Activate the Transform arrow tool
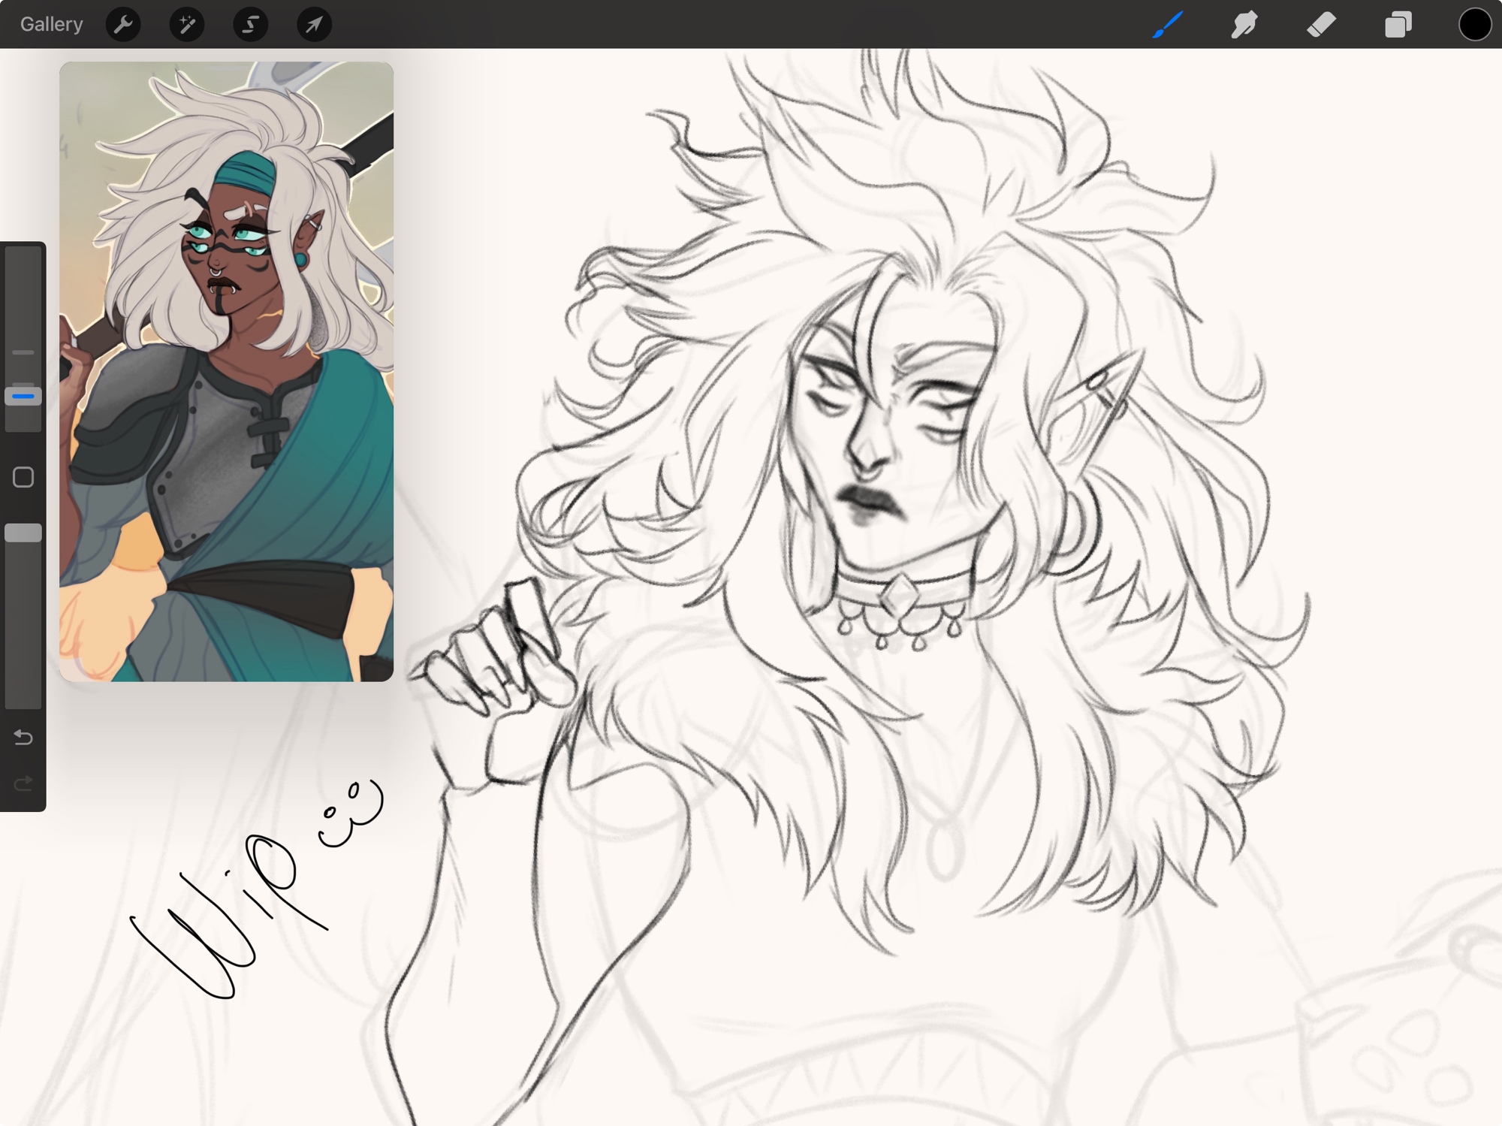 point(314,25)
